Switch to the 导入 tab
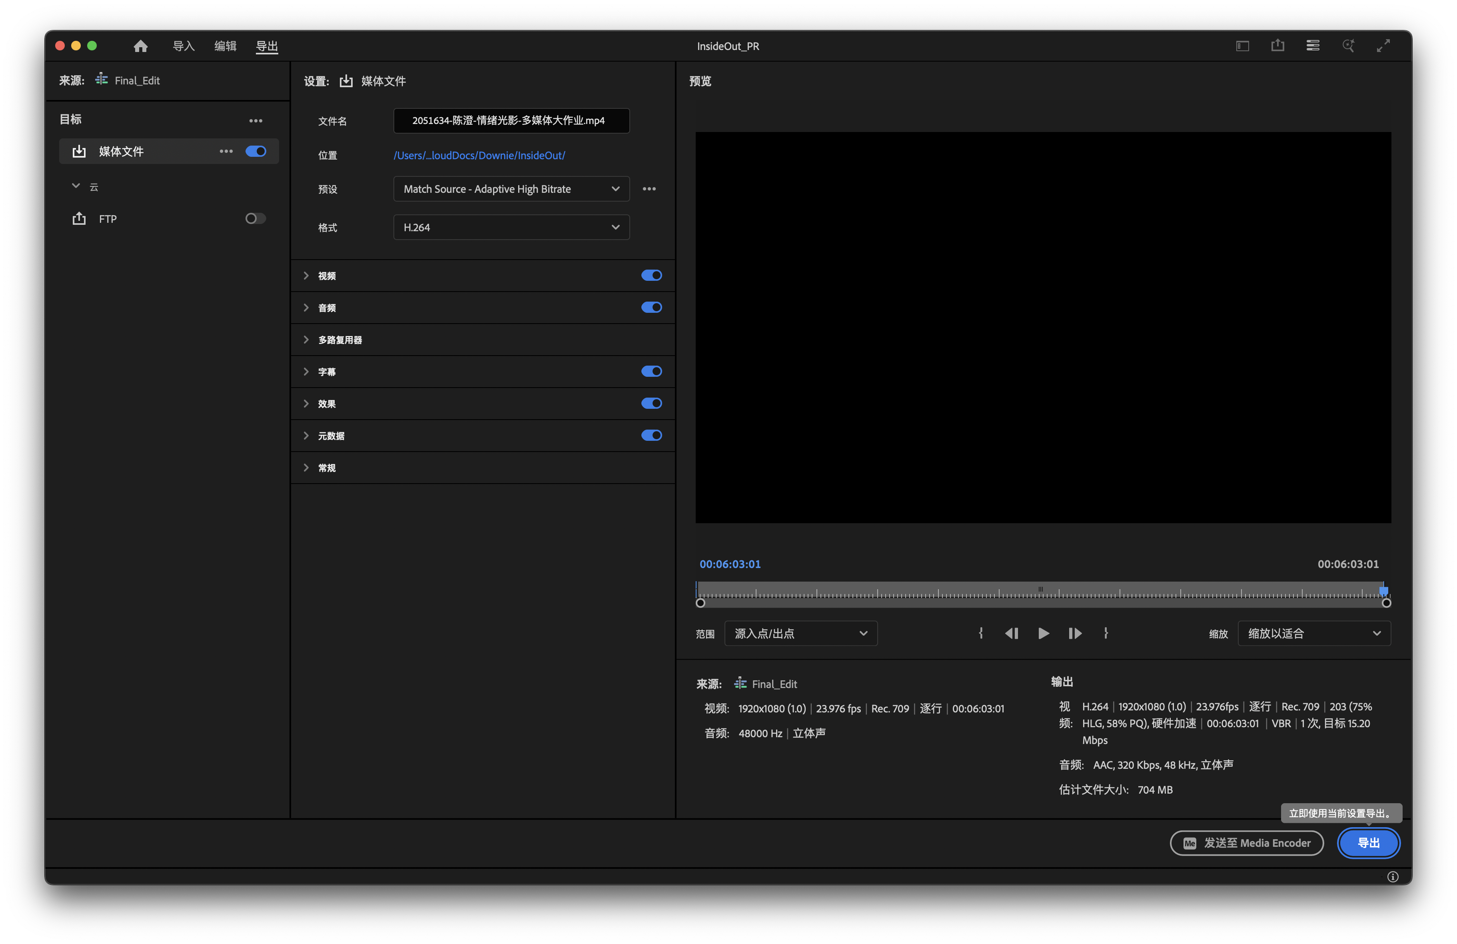Viewport: 1457px width, 944px height. [x=184, y=46]
